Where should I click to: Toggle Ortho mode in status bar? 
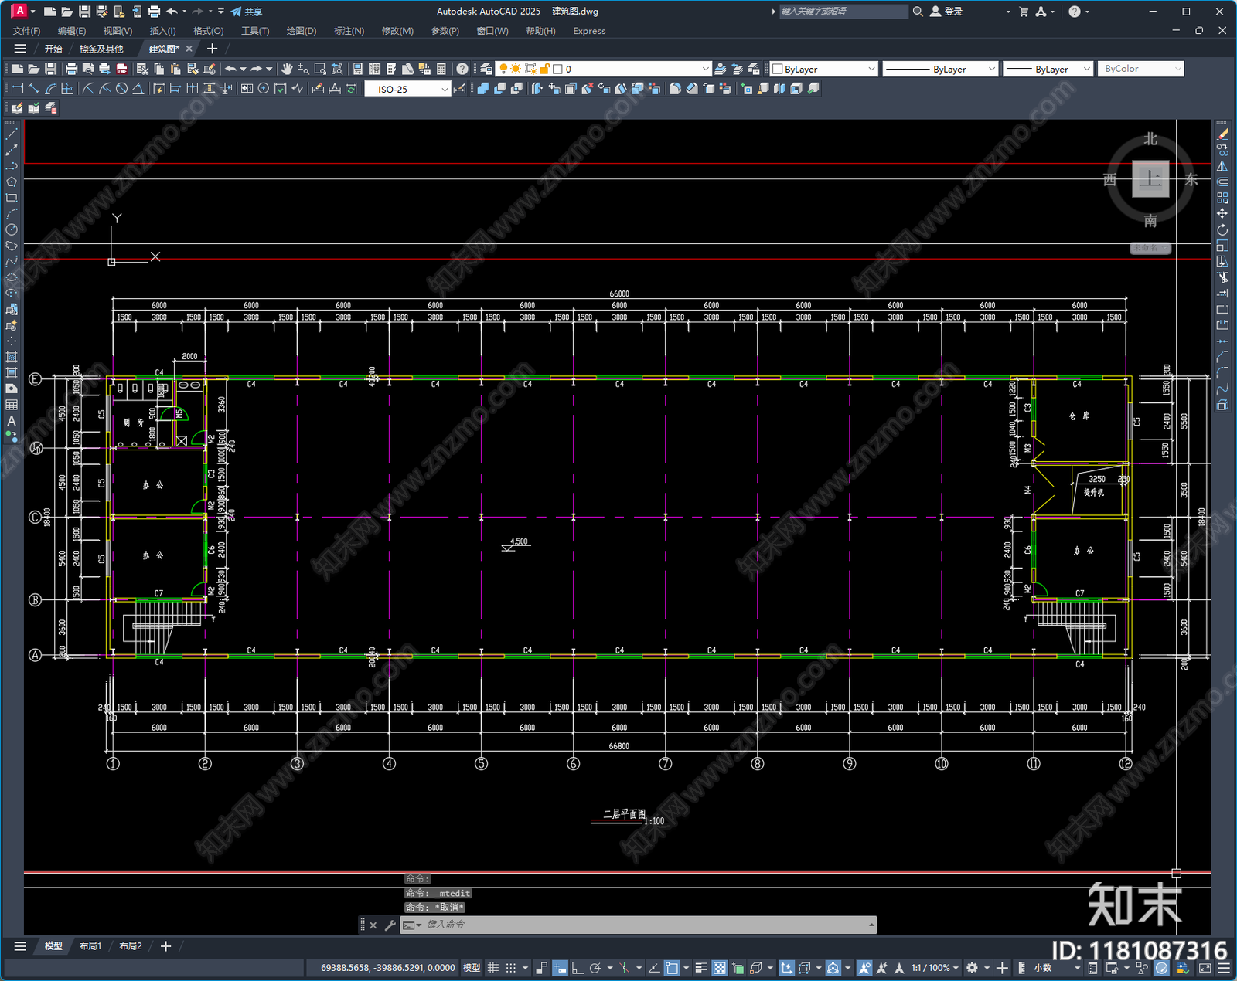coord(577,968)
